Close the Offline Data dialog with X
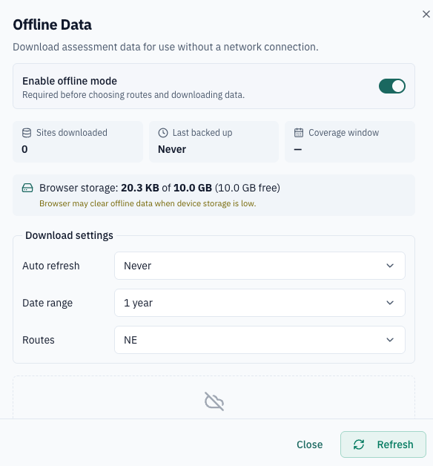This screenshot has width=433, height=466. [426, 14]
